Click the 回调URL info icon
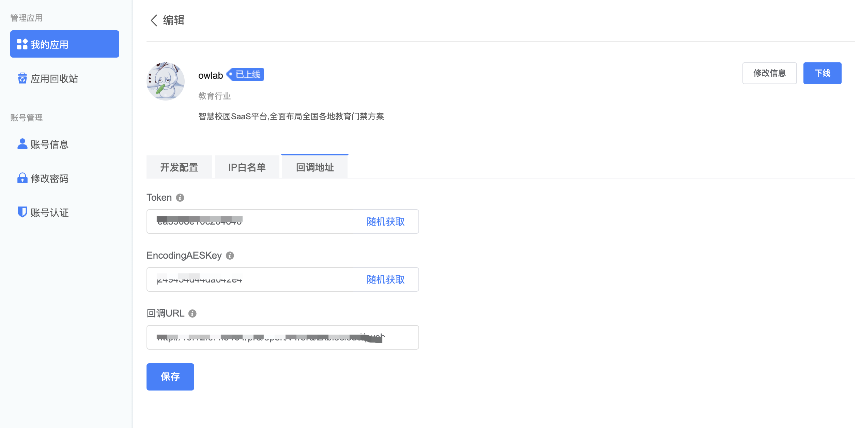This screenshot has width=860, height=428. pos(193,314)
